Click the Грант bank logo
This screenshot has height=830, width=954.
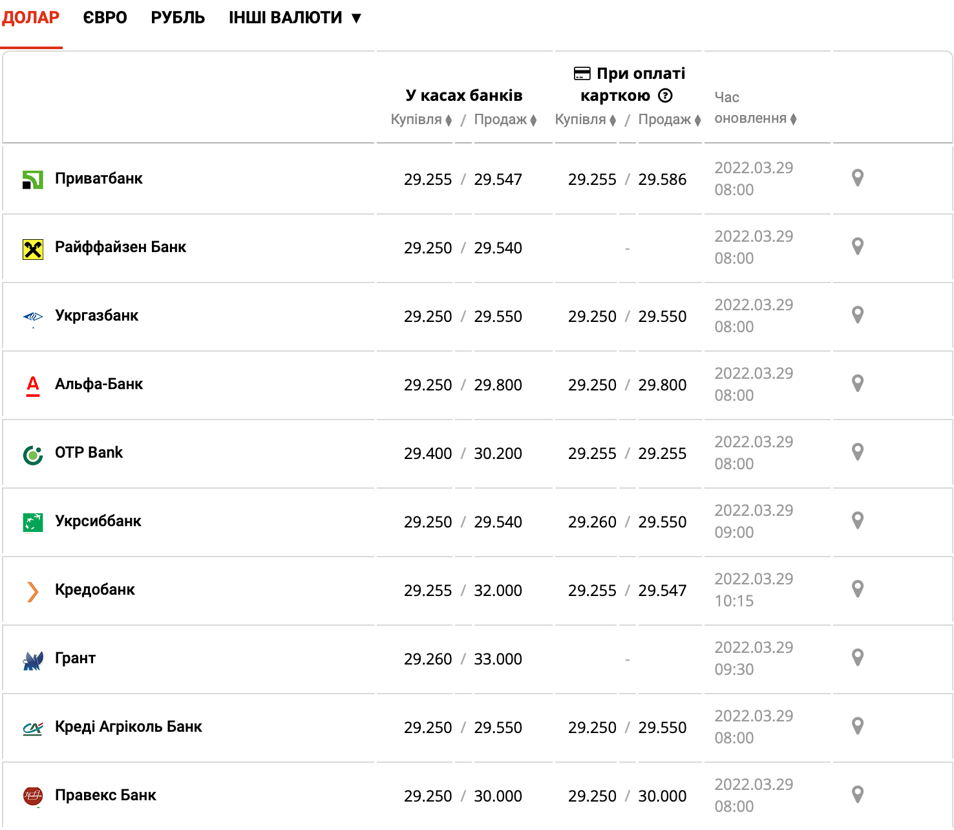33,659
